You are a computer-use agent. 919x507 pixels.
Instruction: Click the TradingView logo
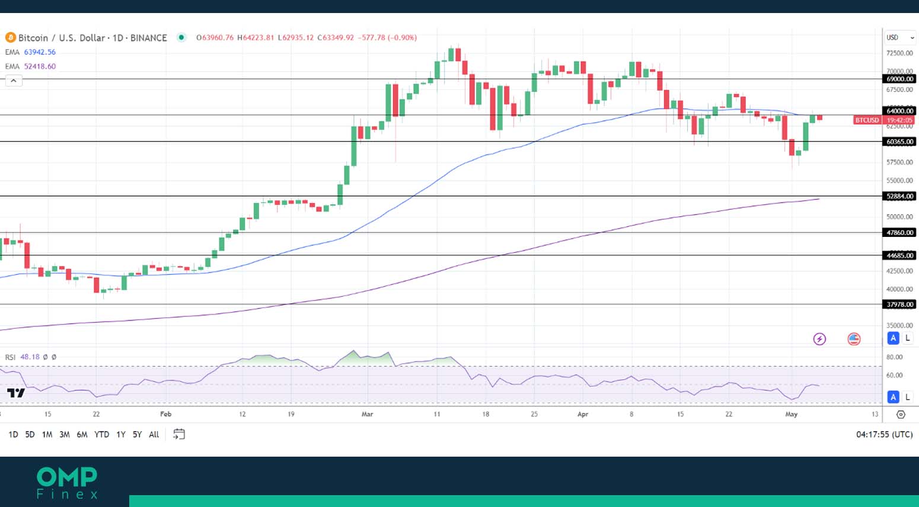click(16, 393)
